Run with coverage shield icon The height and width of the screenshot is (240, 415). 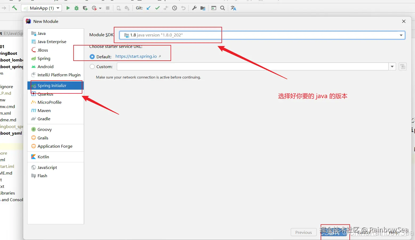(x=85, y=8)
